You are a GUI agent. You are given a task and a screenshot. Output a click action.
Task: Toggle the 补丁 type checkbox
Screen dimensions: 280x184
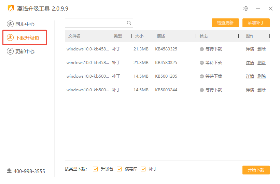pyautogui.click(x=143, y=169)
